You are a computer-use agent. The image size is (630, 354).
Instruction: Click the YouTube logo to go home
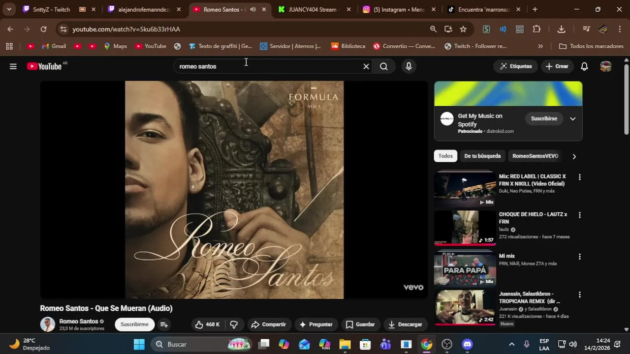pos(44,66)
